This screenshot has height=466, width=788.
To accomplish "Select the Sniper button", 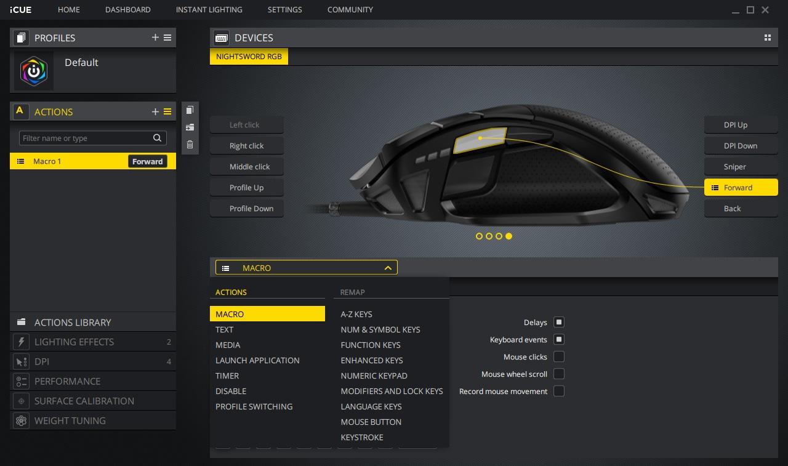I will (x=741, y=167).
